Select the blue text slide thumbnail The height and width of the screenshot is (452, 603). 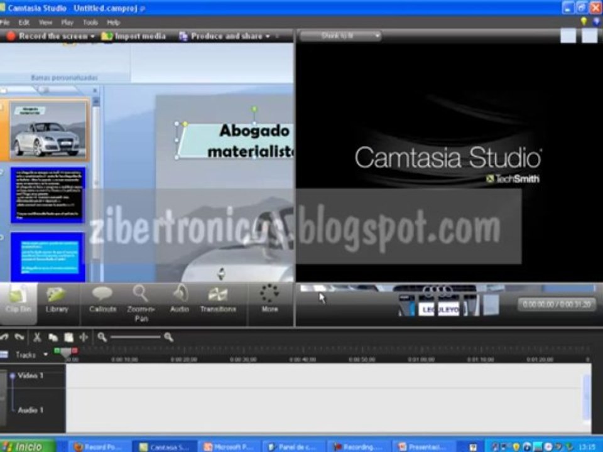pyautogui.click(x=48, y=256)
